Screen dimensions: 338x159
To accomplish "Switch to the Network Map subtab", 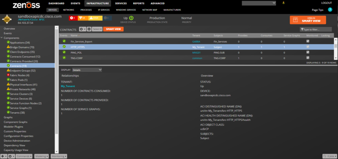I will click(150, 10).
